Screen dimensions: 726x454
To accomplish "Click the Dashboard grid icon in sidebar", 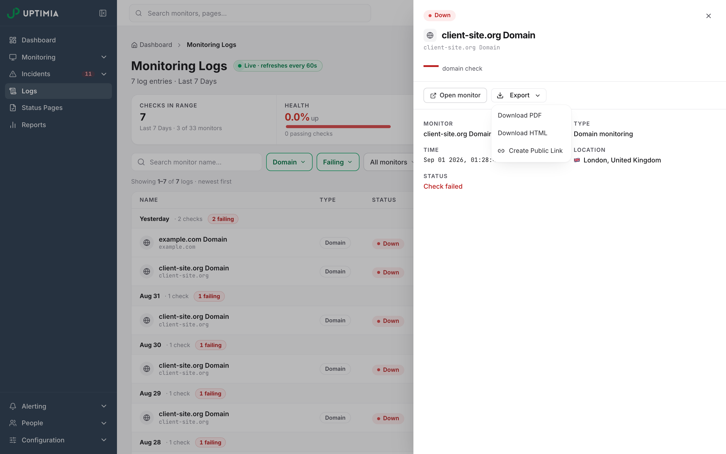I will (x=13, y=40).
